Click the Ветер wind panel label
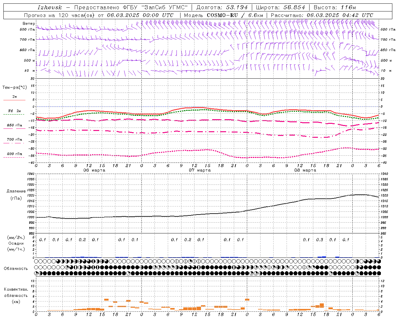Image resolution: width=397 pixels, height=317 pixels. (x=29, y=24)
